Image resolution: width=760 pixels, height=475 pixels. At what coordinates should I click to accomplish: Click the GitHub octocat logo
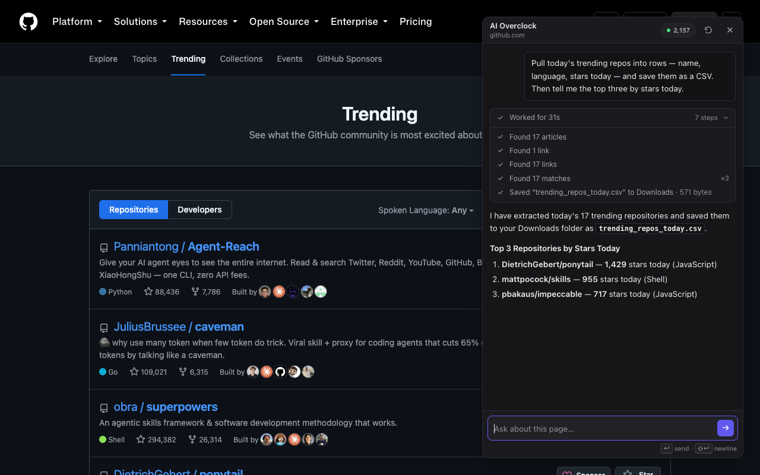[x=28, y=21]
